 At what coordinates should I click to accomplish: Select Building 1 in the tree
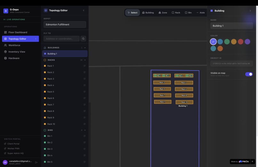[x=65, y=54]
